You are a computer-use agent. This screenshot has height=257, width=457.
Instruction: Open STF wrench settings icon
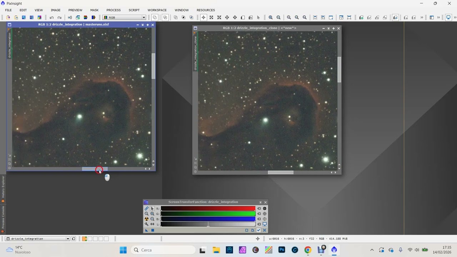(x=146, y=224)
